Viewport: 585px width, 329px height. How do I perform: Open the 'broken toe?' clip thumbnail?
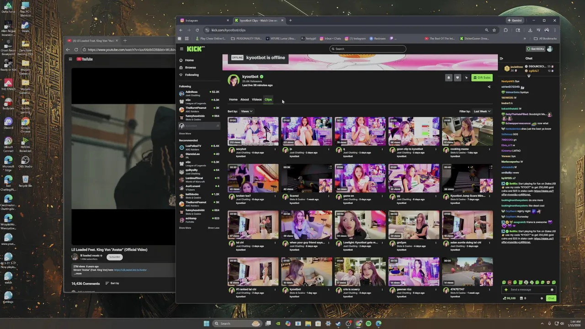[253, 178]
